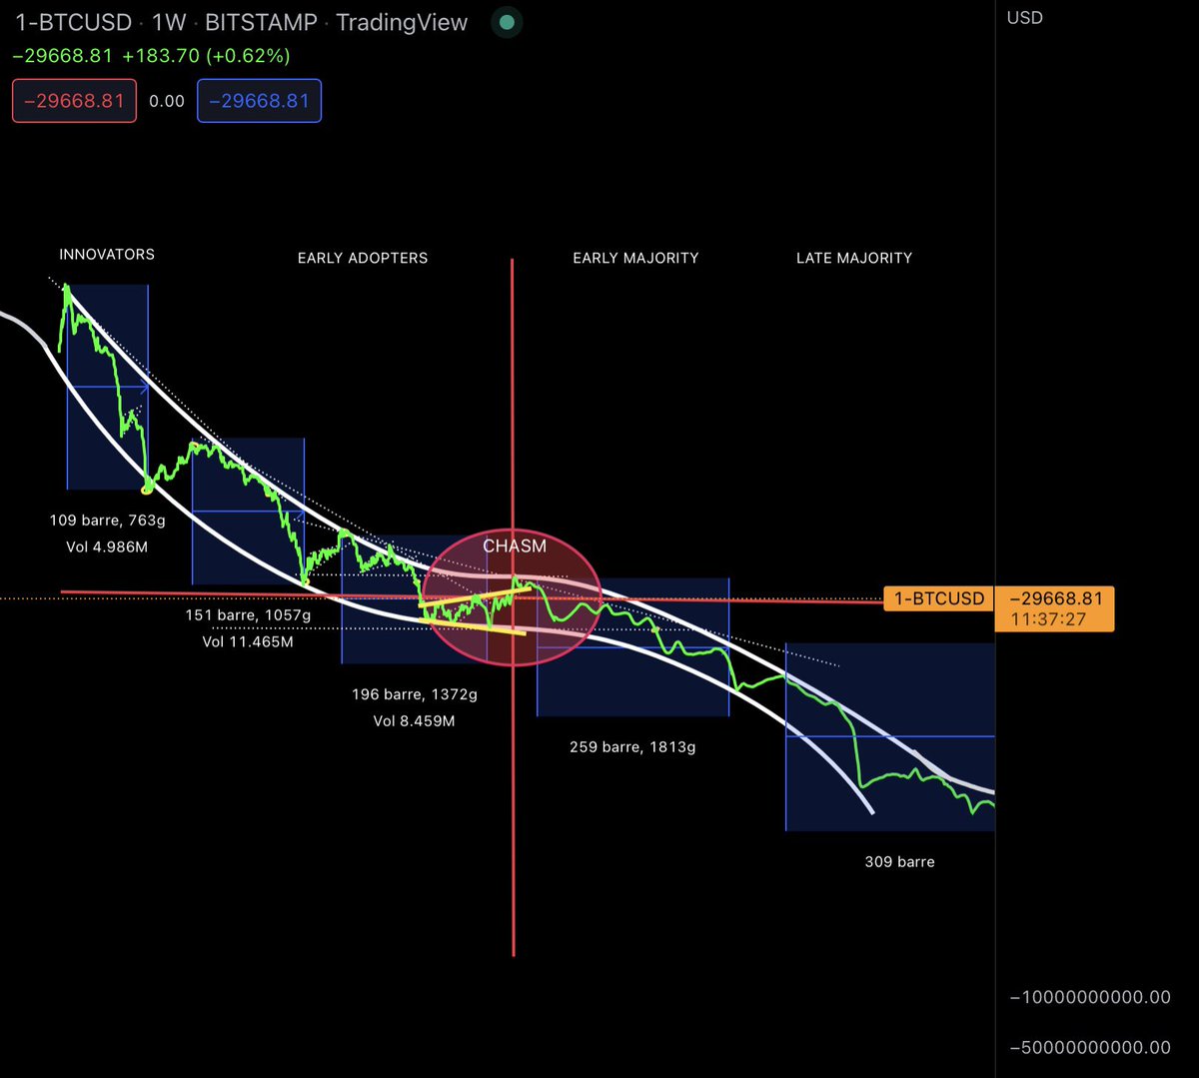Click the 11:37:27 countdown timer
The image size is (1199, 1078).
coord(1046,619)
